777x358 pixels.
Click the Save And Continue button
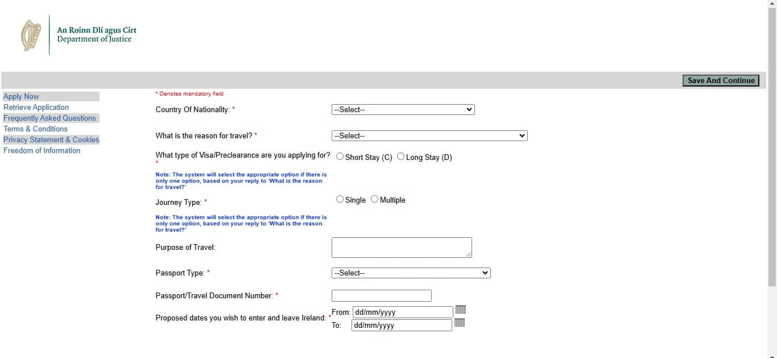721,80
